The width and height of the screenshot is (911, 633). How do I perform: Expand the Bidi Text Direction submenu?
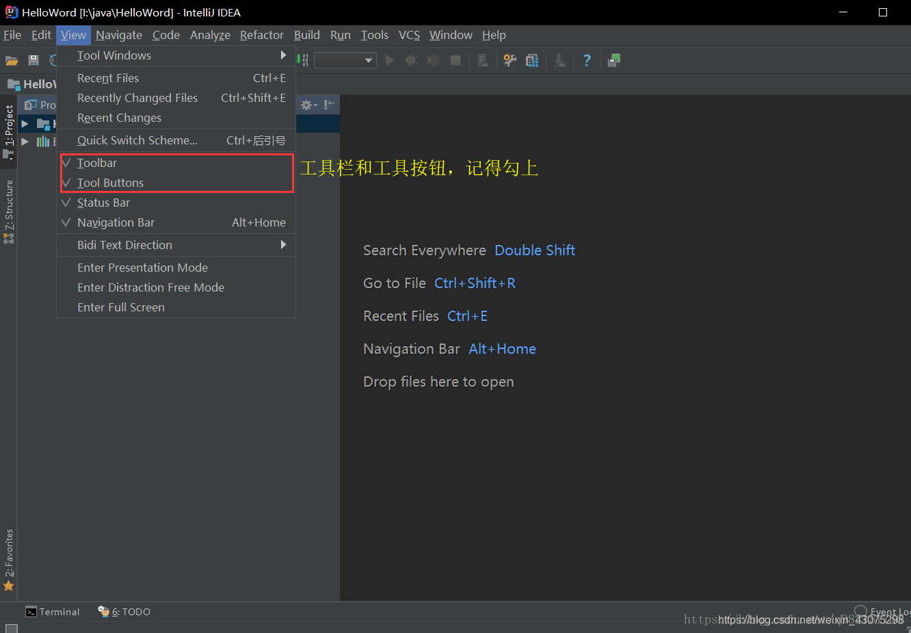(x=176, y=245)
